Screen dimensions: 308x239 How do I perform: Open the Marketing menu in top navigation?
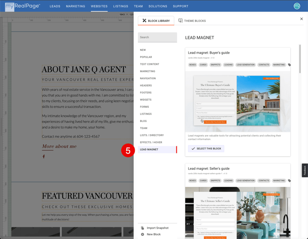click(x=76, y=6)
